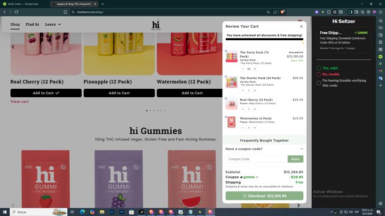Increase Watermelon (2 Pack) quantity
Image resolution: width=385 pixels, height=216 pixels.
[x=254, y=128]
